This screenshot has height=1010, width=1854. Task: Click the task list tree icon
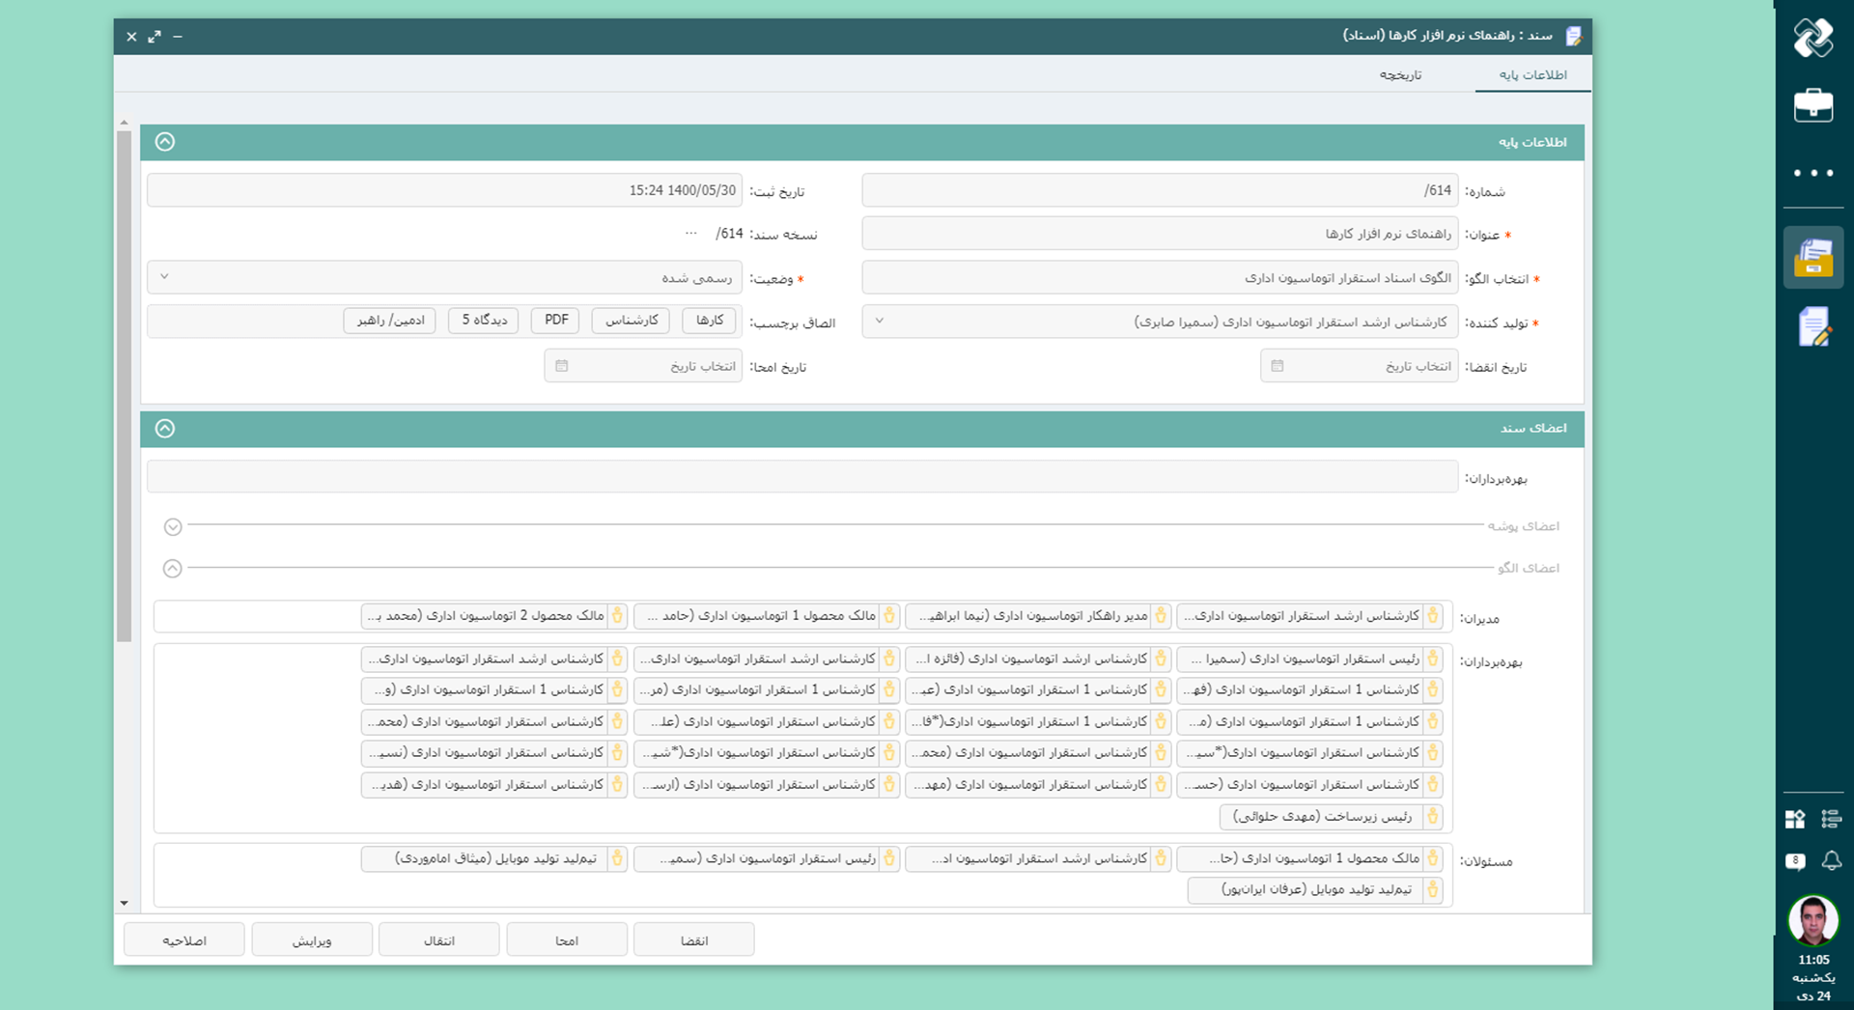pos(1831,819)
